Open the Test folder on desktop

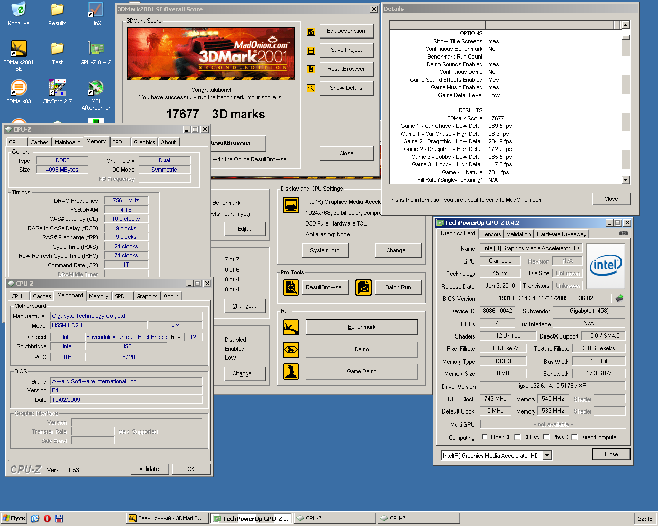[x=57, y=53]
